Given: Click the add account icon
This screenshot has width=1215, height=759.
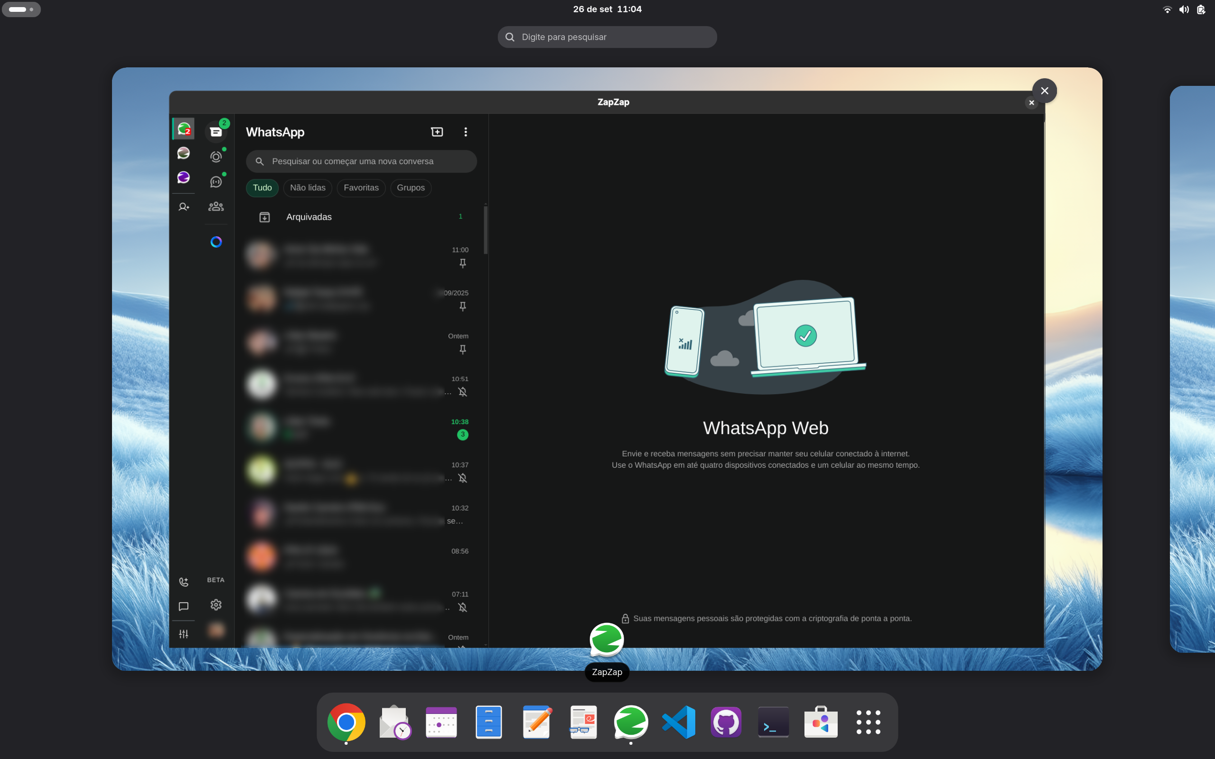Looking at the screenshot, I should pyautogui.click(x=184, y=207).
